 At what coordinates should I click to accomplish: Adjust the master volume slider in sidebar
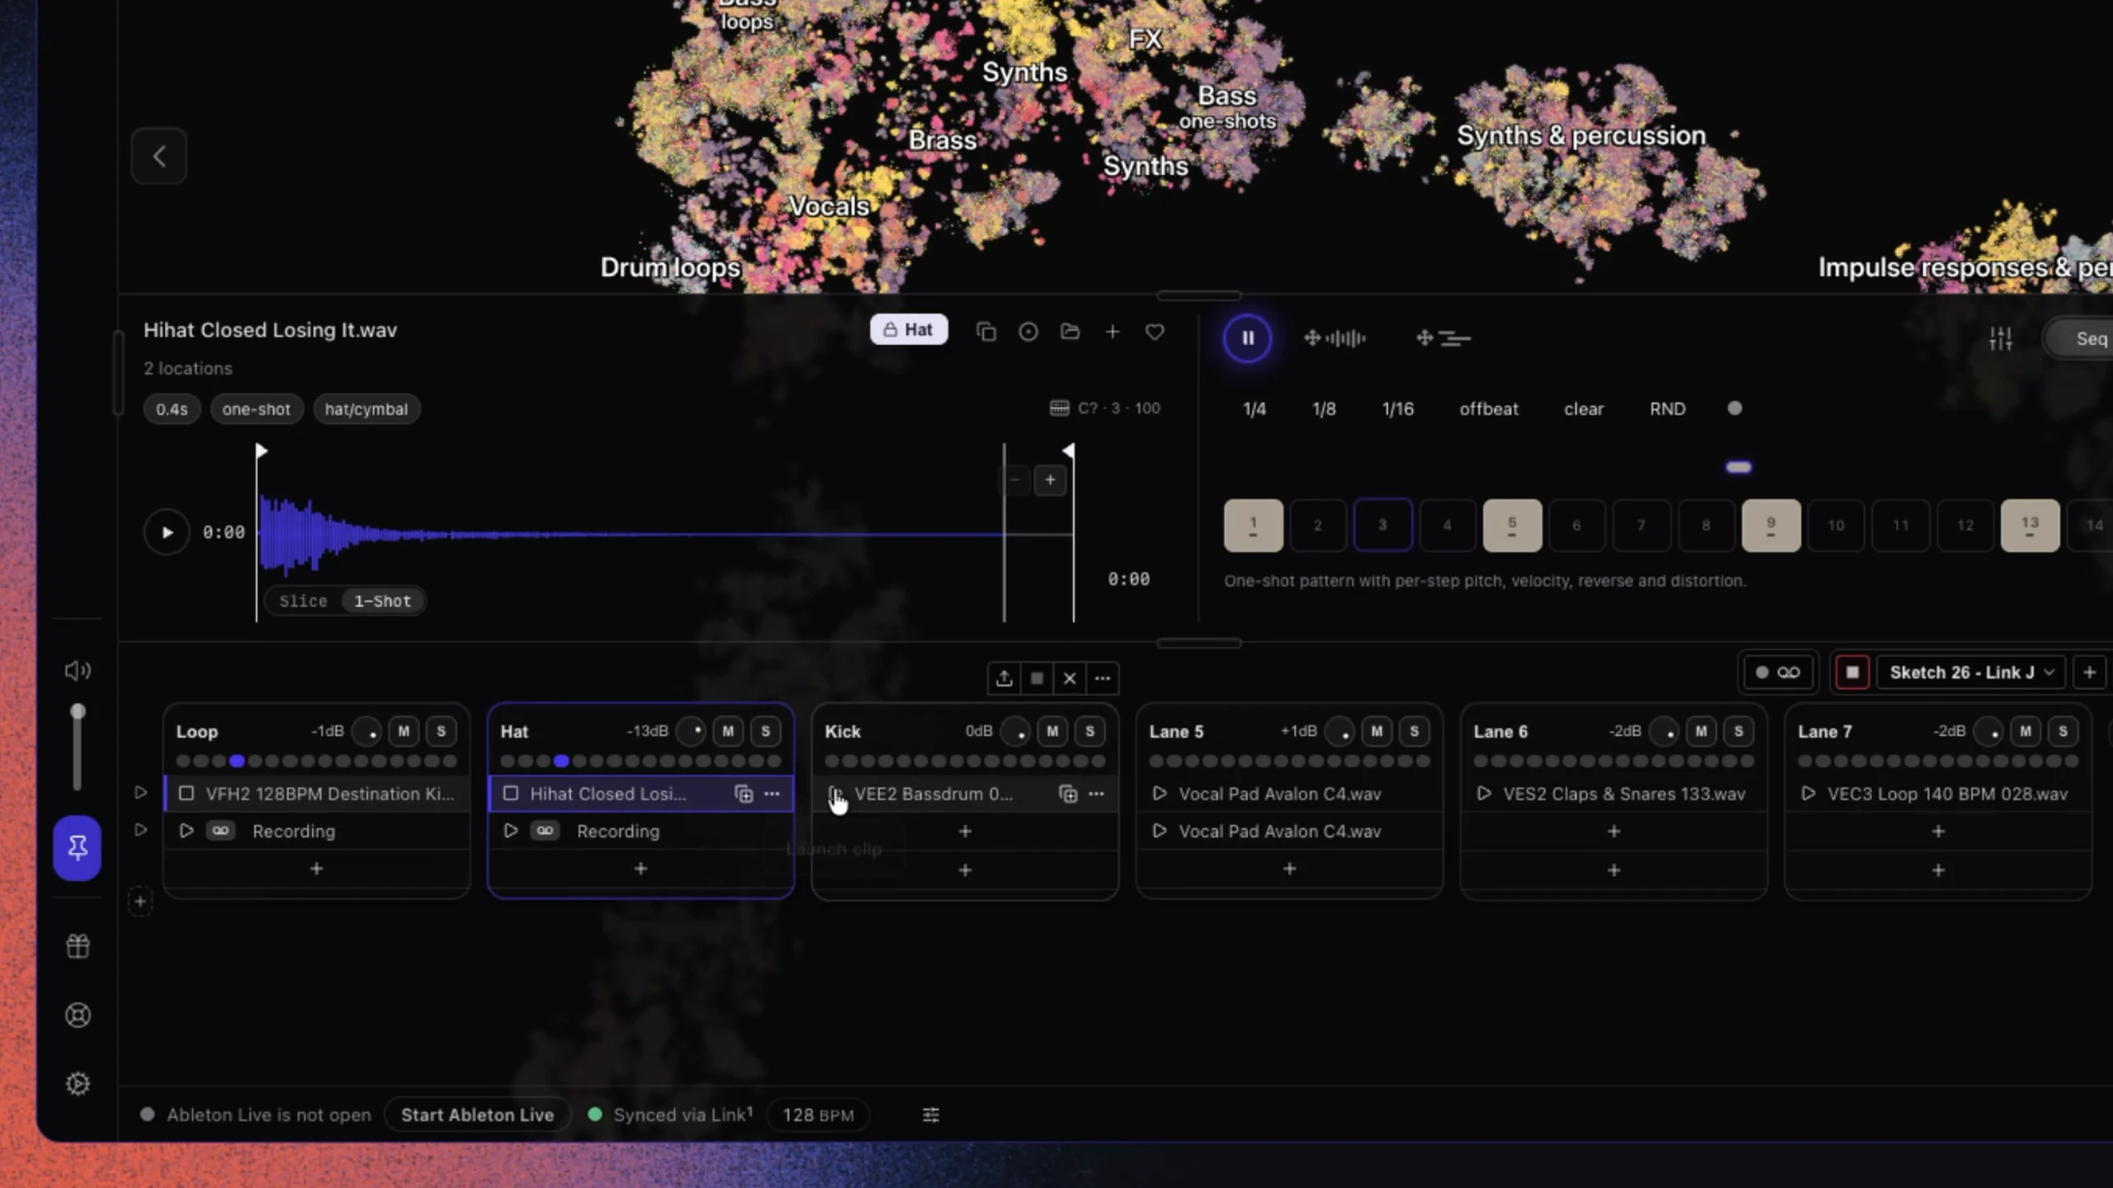[x=77, y=747]
